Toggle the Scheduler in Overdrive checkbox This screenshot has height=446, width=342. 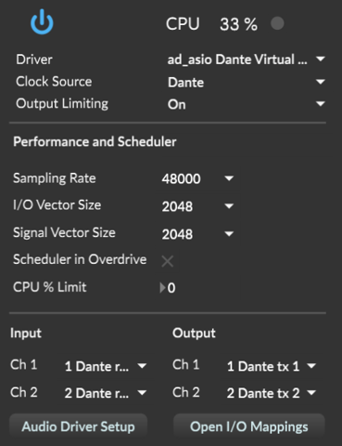pos(168,261)
